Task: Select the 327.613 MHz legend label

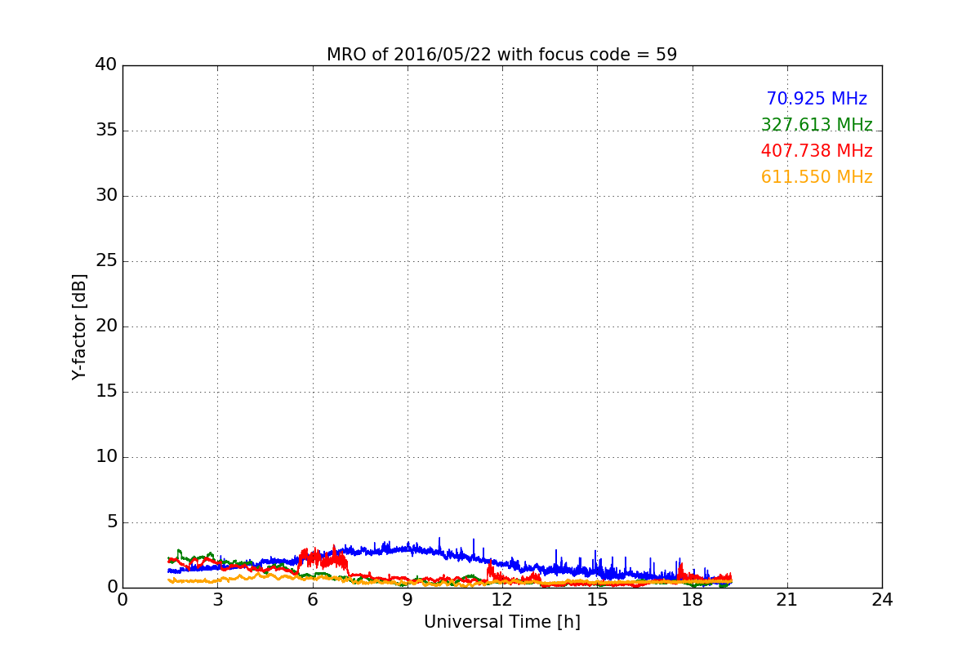Action: 817,125
